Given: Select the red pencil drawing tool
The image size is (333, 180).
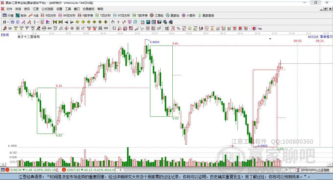Looking at the screenshot, I should coord(5,29).
